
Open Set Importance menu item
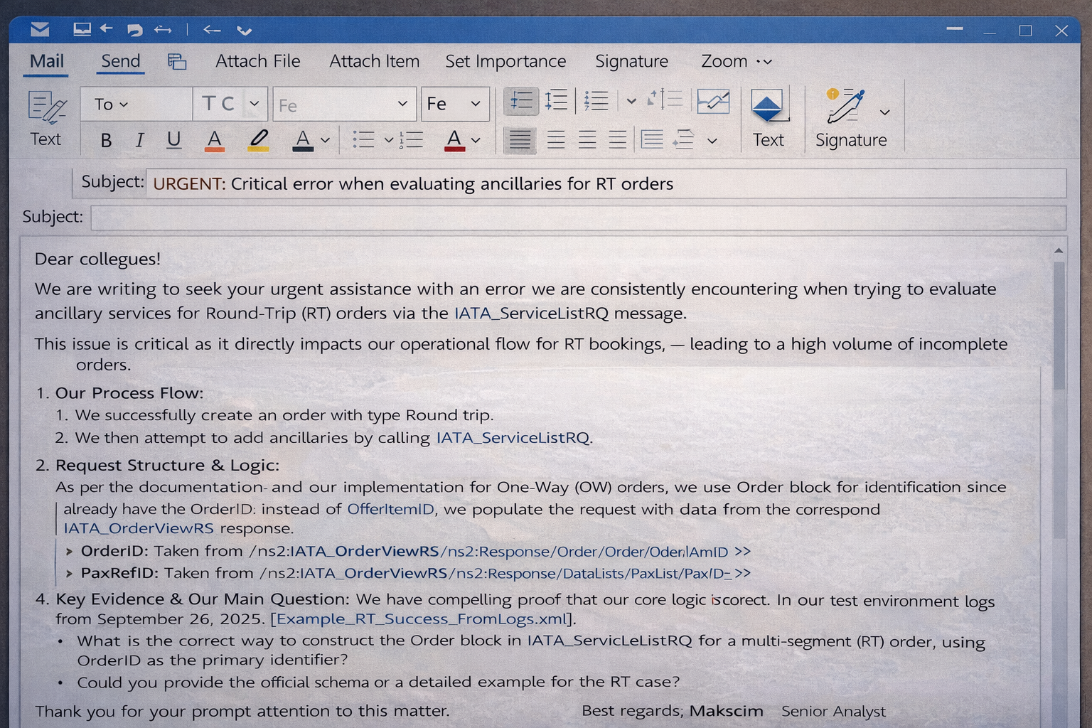505,61
